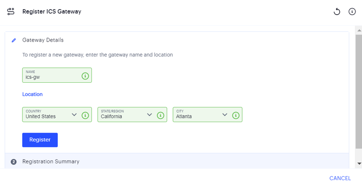
Task: Select the Gateway Details section header
Action: [43, 40]
